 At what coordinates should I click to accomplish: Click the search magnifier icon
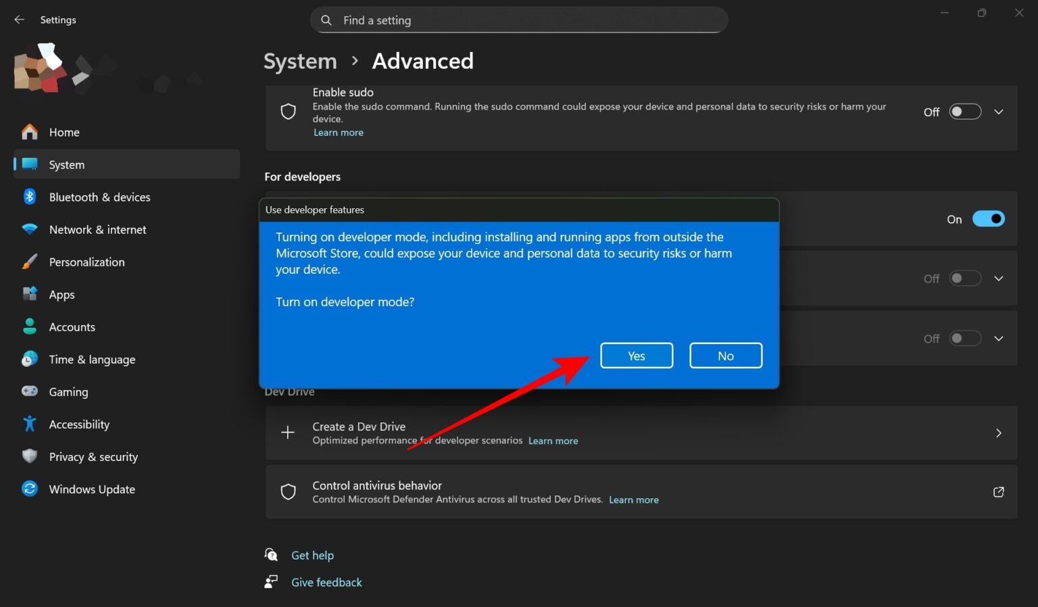326,20
